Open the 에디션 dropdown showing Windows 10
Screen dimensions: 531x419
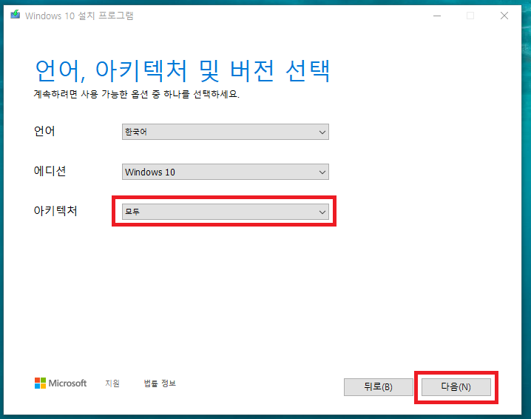[x=226, y=172]
